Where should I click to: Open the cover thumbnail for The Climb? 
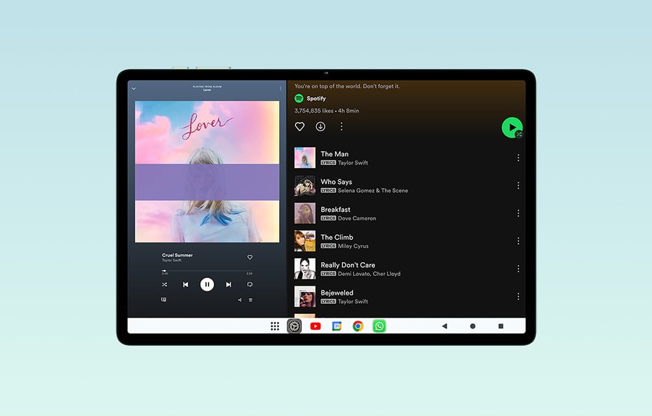pyautogui.click(x=304, y=241)
